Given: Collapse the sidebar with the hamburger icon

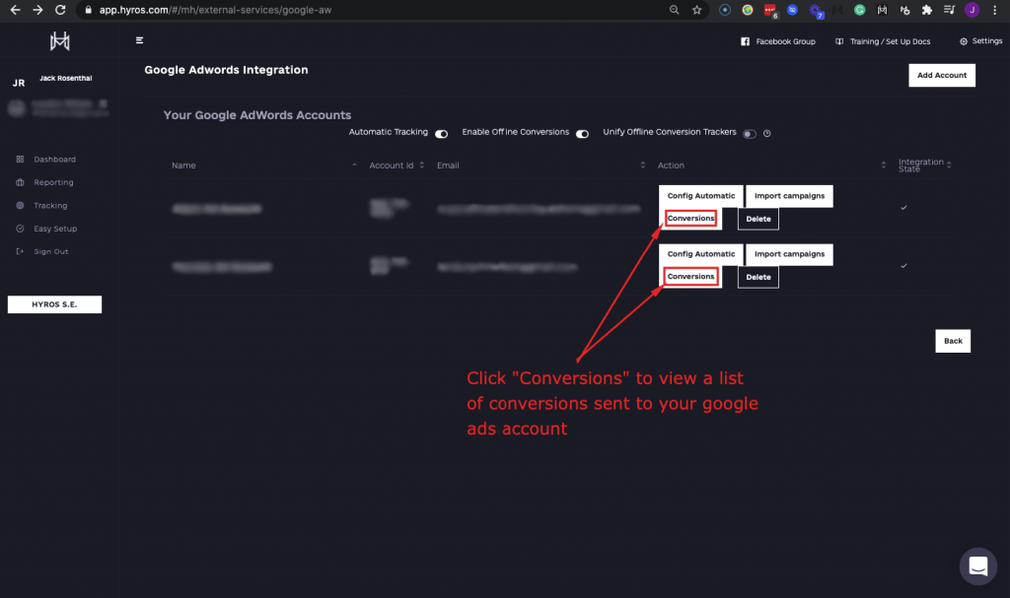Looking at the screenshot, I should [x=139, y=40].
